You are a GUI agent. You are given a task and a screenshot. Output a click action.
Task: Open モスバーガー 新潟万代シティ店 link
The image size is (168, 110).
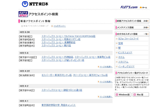point(56,75)
